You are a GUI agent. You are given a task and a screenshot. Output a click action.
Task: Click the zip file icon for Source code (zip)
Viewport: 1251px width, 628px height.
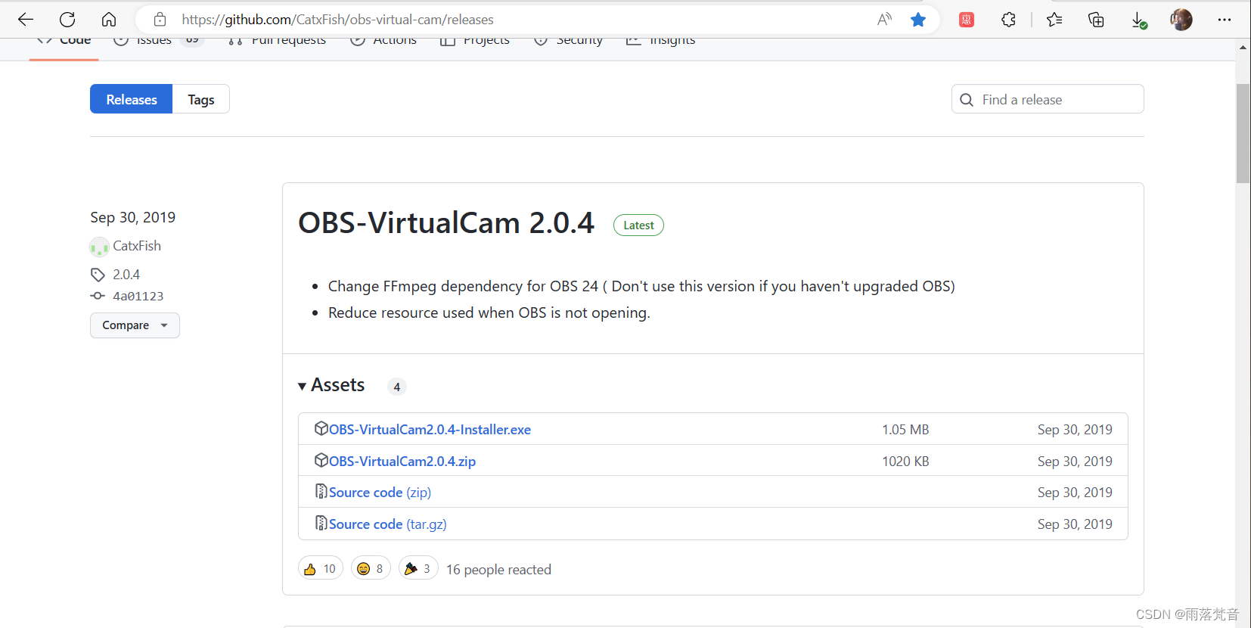pos(321,492)
